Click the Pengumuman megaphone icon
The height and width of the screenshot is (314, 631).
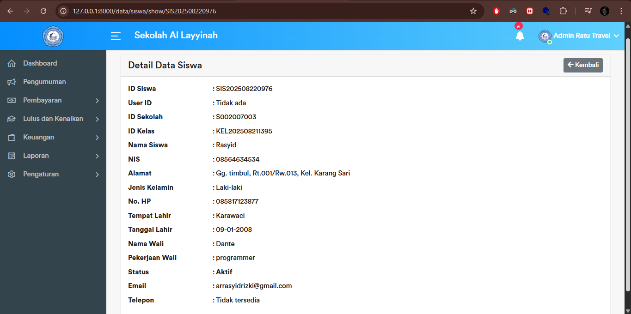click(12, 81)
